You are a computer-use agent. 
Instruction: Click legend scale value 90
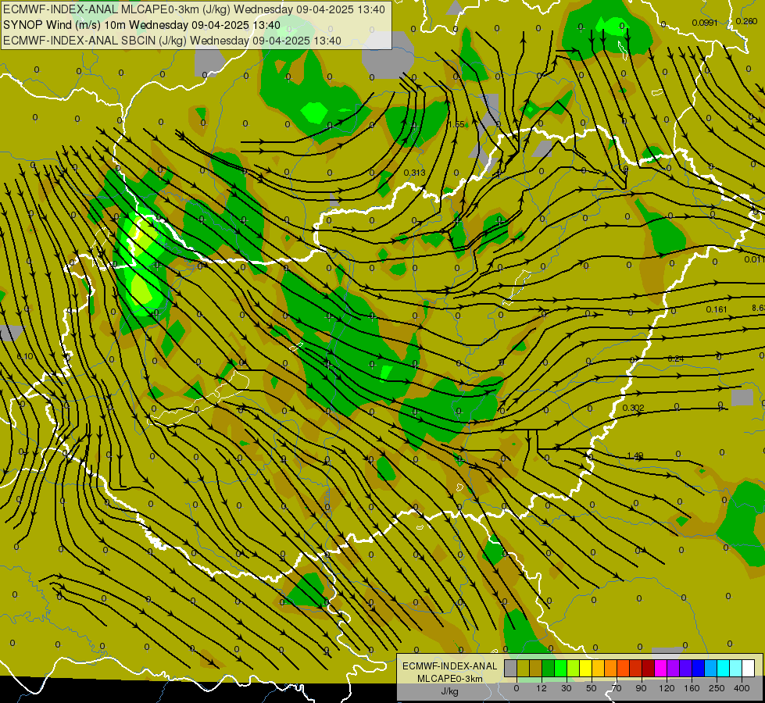(x=641, y=688)
